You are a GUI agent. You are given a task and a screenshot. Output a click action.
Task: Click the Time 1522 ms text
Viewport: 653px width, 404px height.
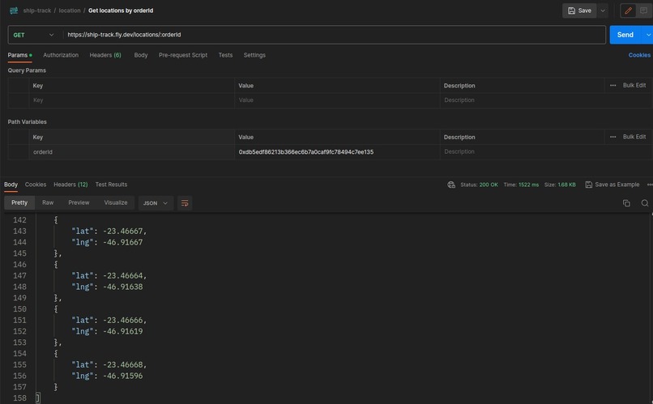(x=521, y=185)
